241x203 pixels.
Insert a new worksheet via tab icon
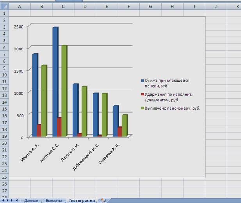pos(103,200)
